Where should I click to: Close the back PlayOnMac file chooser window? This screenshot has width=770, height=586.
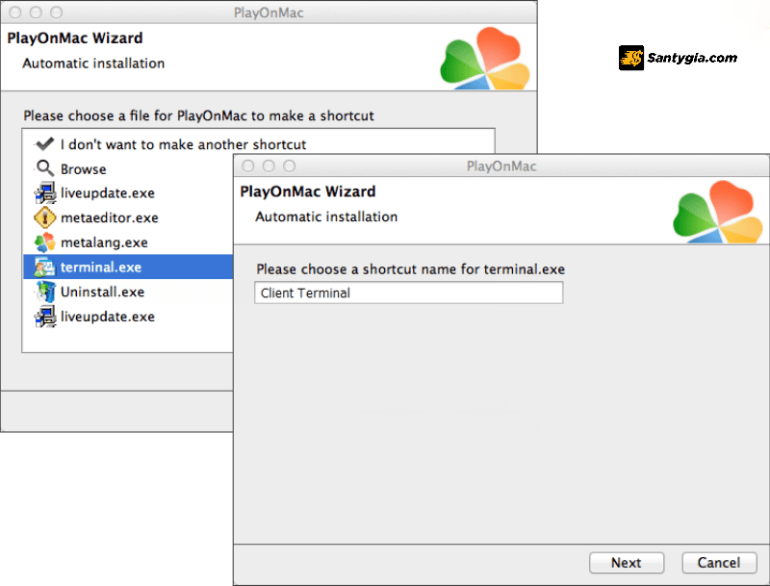(15, 13)
